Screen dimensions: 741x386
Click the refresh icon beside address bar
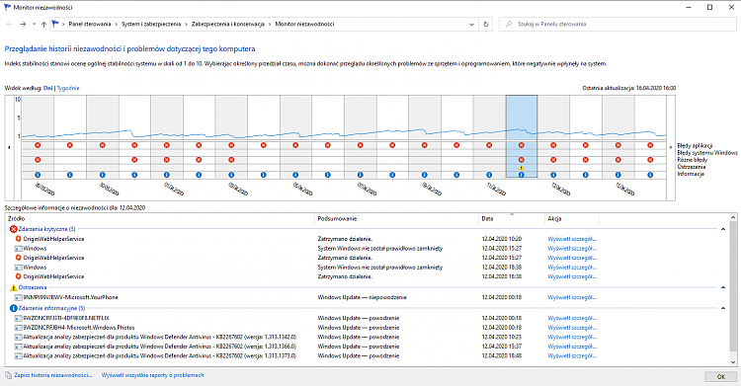pos(486,24)
